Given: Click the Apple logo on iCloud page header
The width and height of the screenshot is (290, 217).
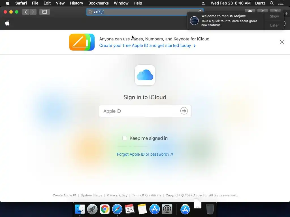Looking at the screenshot, I should click(x=7, y=23).
